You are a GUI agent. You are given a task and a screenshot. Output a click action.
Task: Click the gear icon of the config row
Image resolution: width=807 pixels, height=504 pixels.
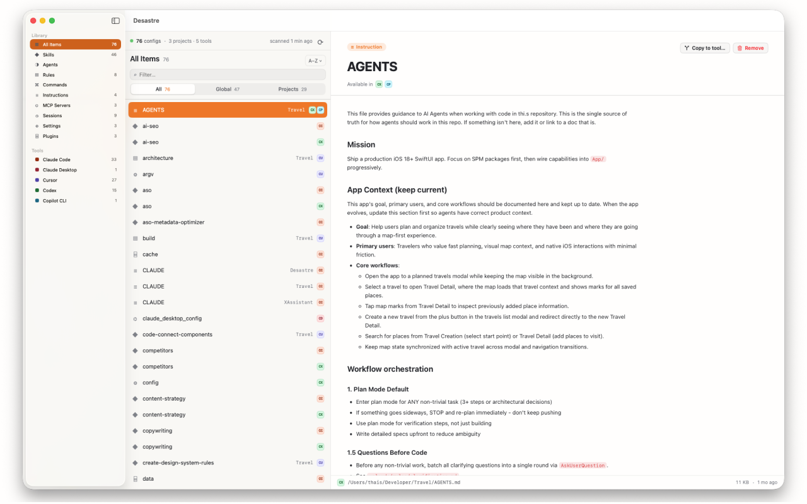[135, 383]
